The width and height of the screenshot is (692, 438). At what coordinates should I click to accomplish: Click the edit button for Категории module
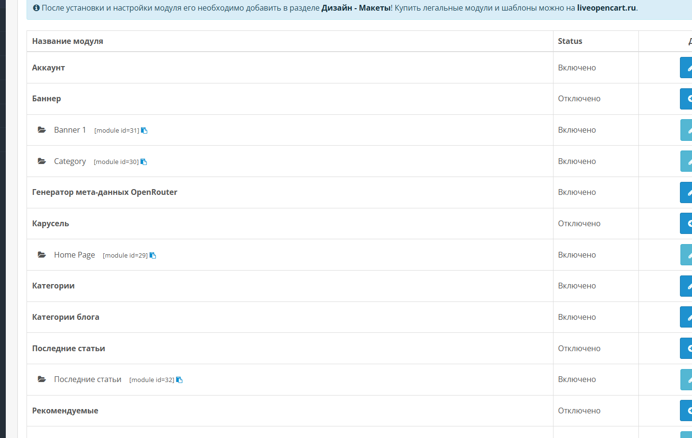point(686,286)
